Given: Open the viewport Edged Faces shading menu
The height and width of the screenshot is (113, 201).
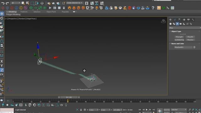Looking at the screenshot, I should (x=31, y=19).
